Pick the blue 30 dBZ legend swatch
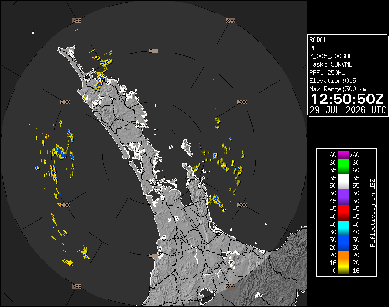The image size is (389, 307). (343, 244)
